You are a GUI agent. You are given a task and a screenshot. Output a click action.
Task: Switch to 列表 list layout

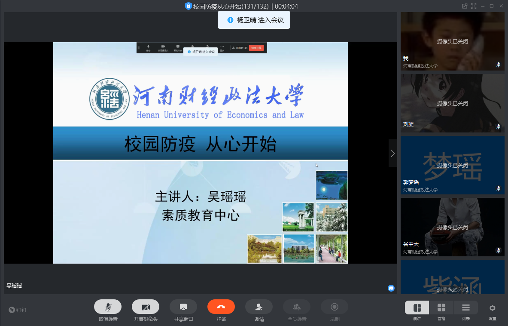(465, 308)
